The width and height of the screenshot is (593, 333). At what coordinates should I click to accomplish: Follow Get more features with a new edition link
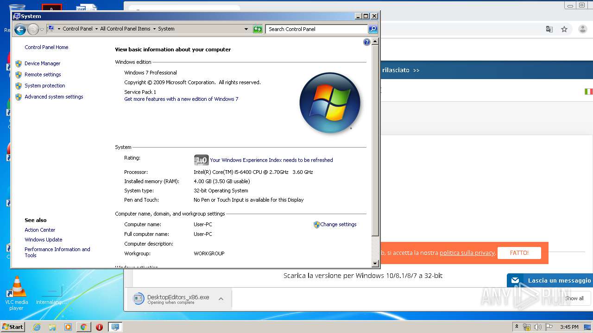181,99
